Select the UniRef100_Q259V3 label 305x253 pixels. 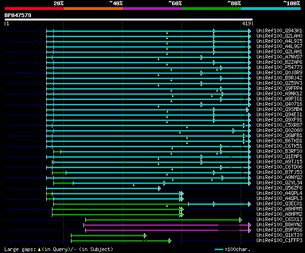tap(279, 83)
